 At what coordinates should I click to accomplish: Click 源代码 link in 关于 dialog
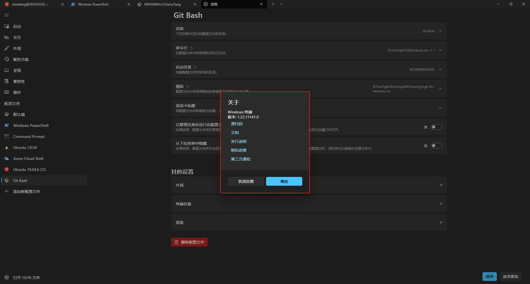pyautogui.click(x=237, y=124)
